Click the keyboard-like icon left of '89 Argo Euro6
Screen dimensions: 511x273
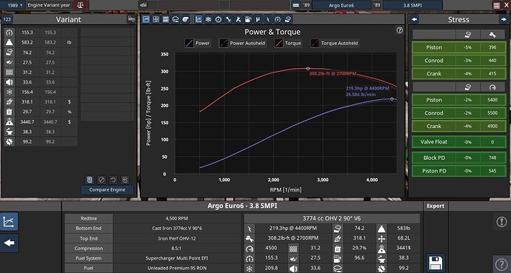pos(295,5)
